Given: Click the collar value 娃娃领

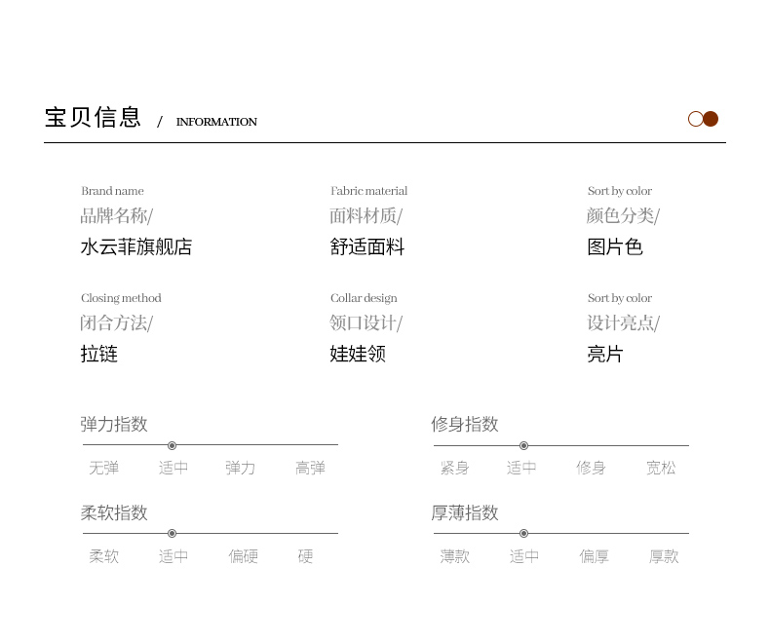Looking at the screenshot, I should tap(358, 354).
